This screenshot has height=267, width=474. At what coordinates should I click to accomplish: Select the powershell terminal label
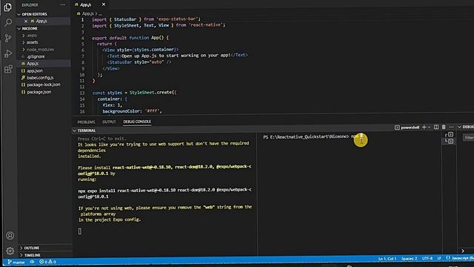click(x=407, y=128)
